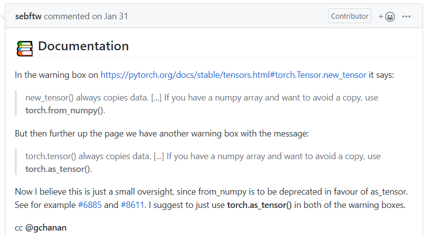This screenshot has width=426, height=235.
Task: Open referenced issue #8611
Action: [132, 204]
